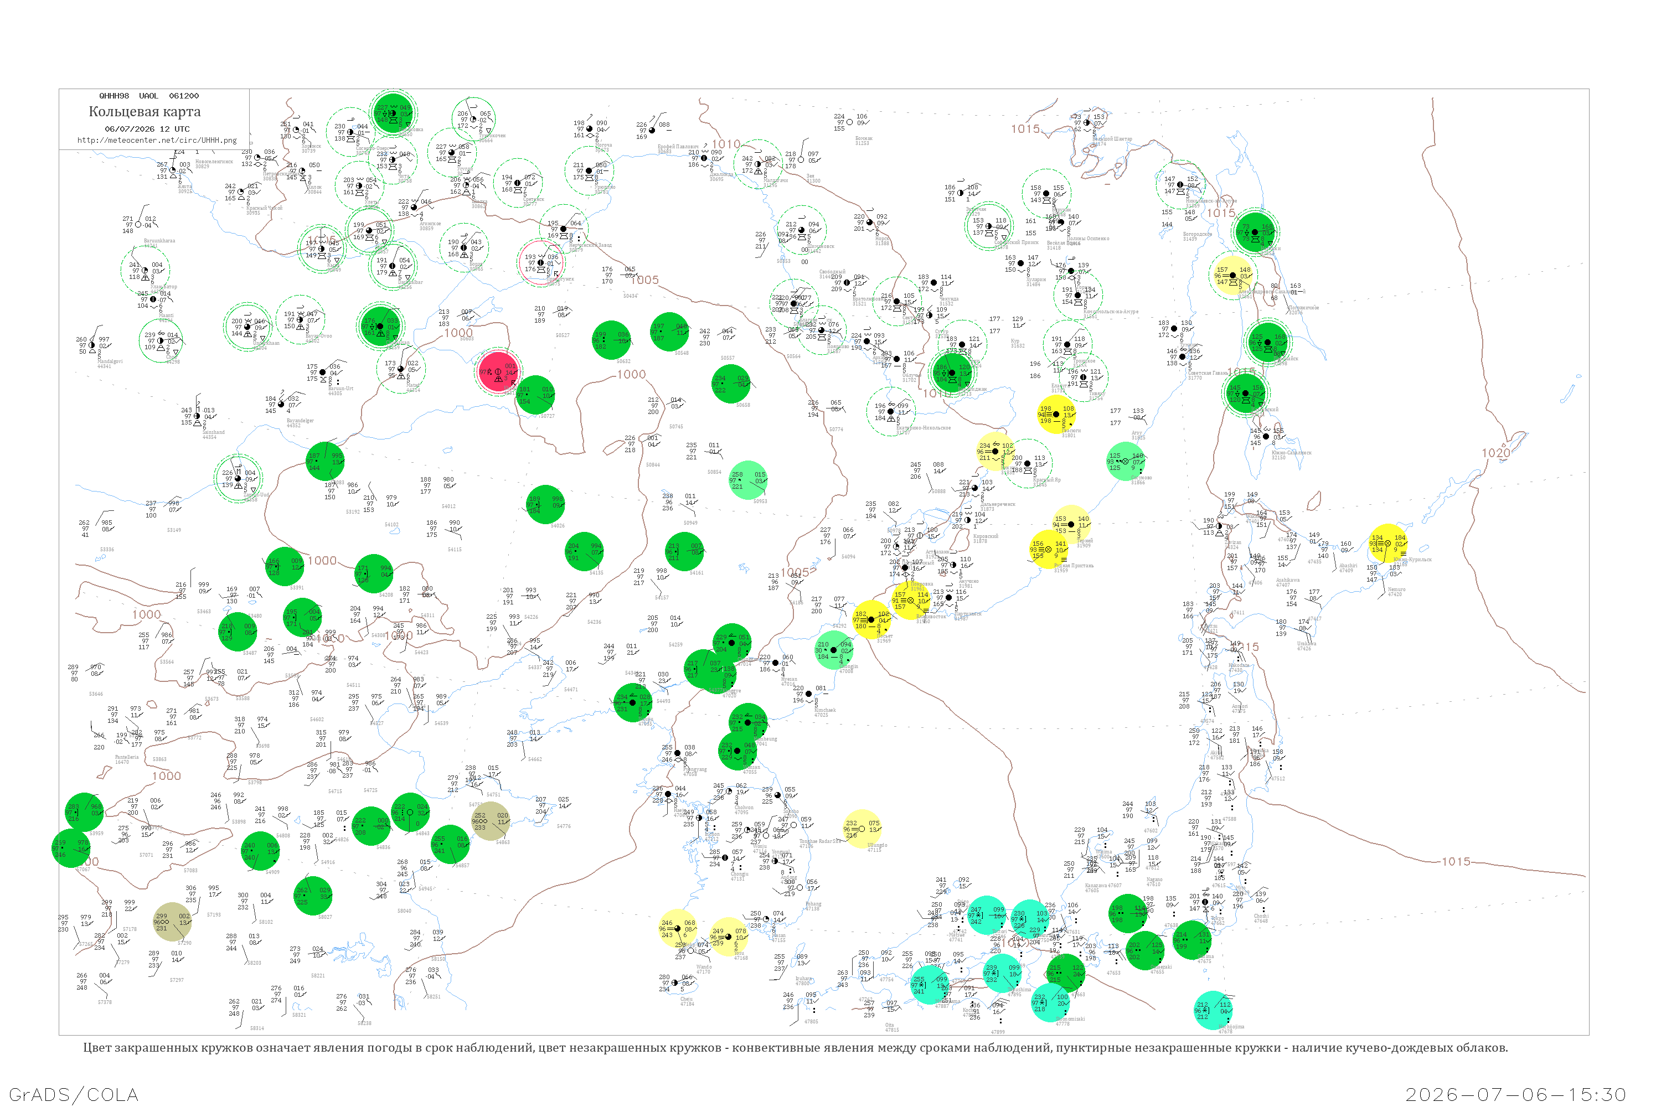Click the "Cheju" station label
The image size is (1661, 1107).
coord(687,999)
